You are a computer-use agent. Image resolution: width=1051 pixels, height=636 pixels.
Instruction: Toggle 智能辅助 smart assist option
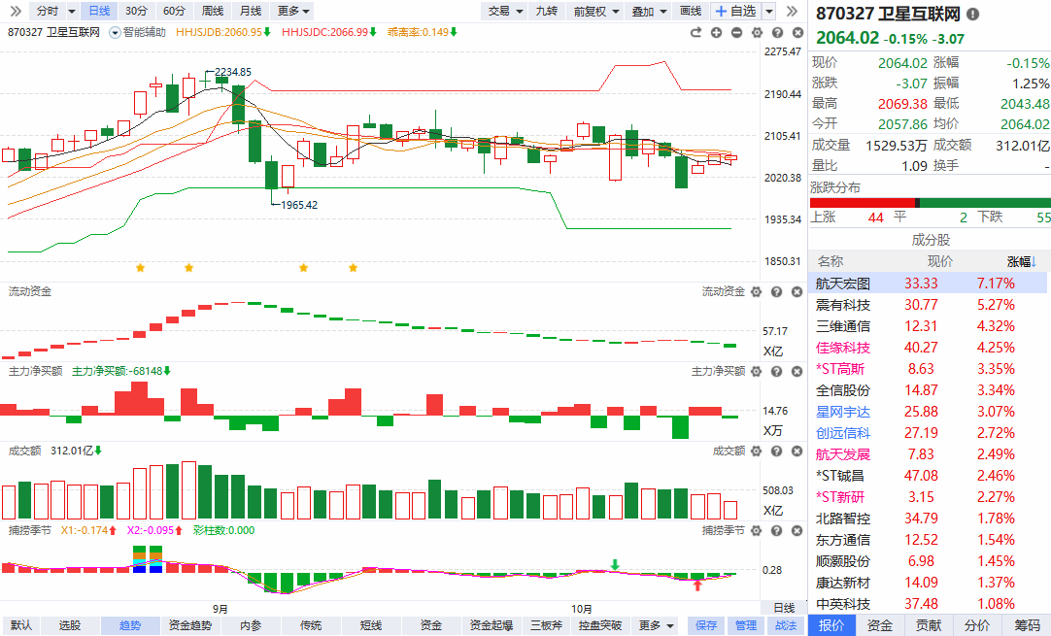(141, 32)
